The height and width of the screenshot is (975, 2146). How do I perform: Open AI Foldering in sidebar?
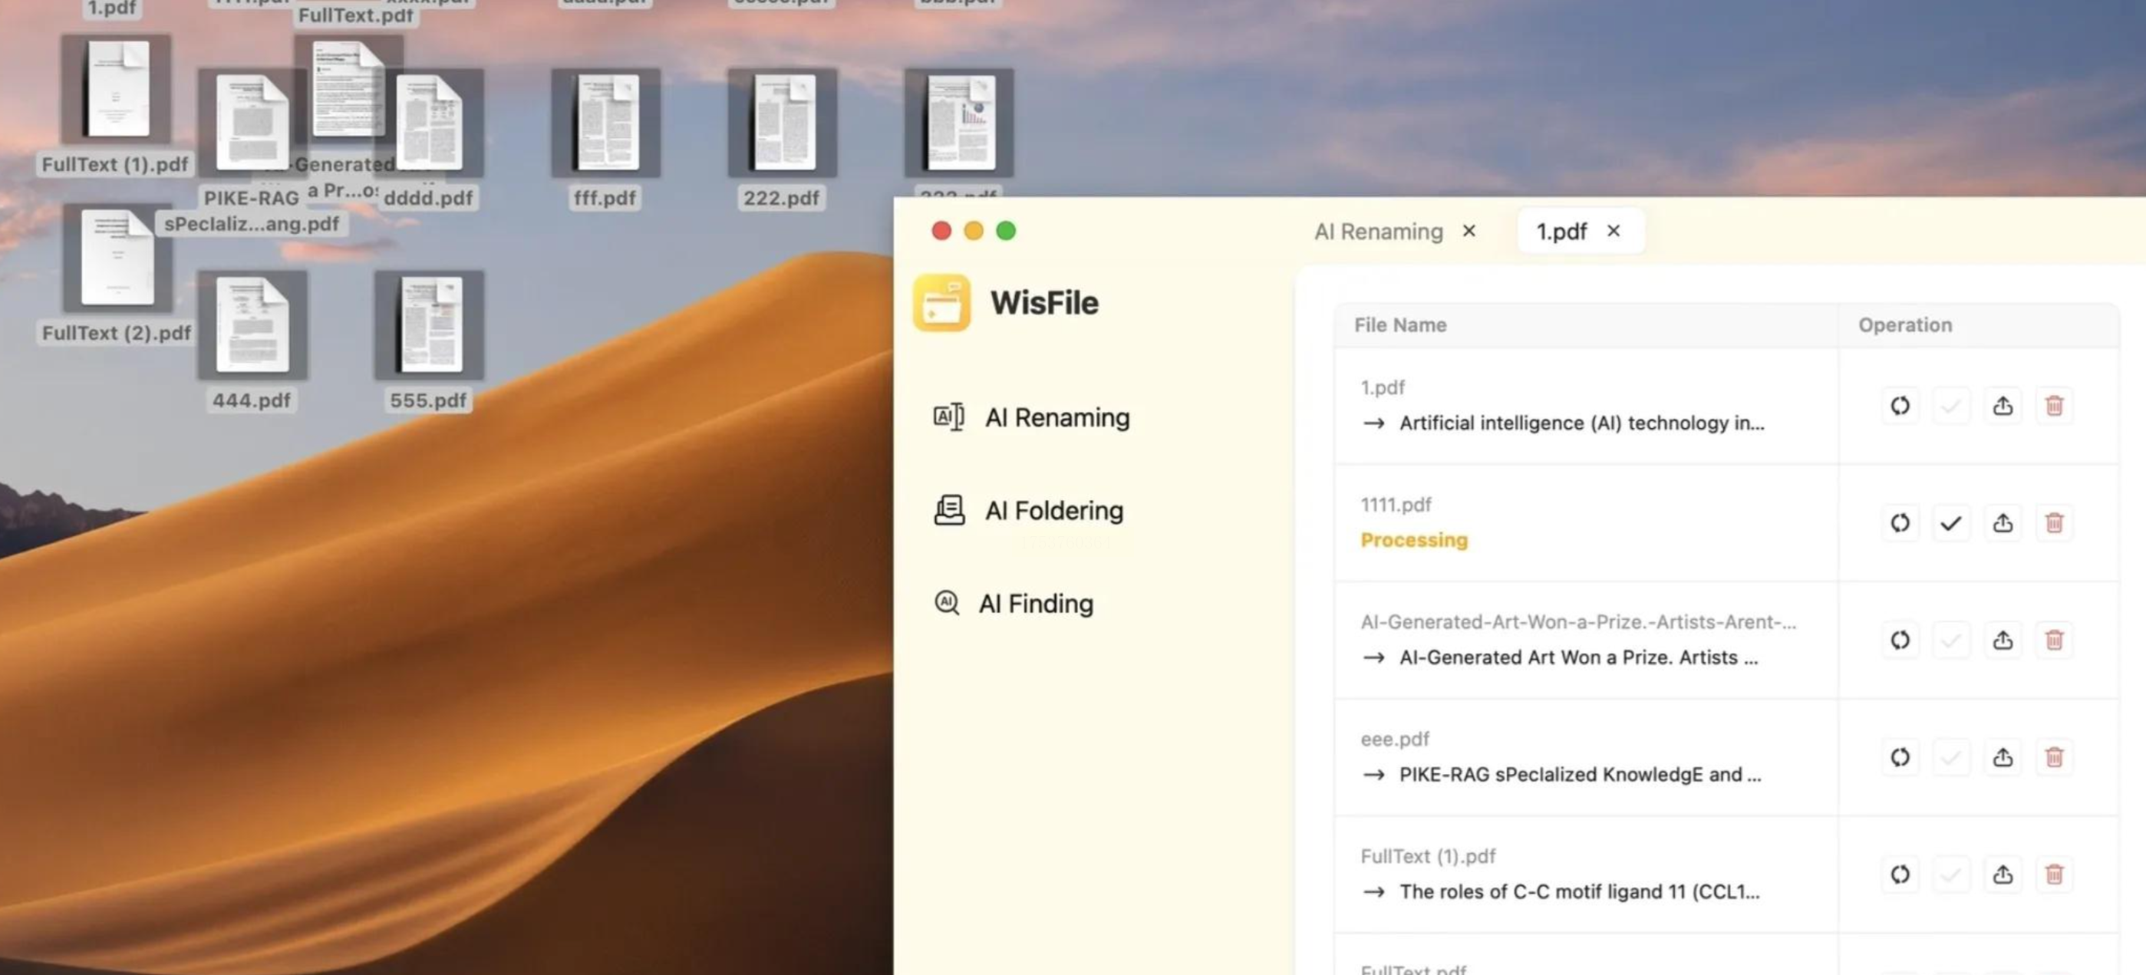[x=1028, y=510]
